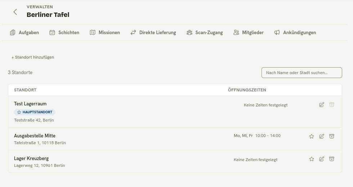Screen dimensions: 353x187
Task: Click the Schichten calendar icon
Action: (52, 33)
